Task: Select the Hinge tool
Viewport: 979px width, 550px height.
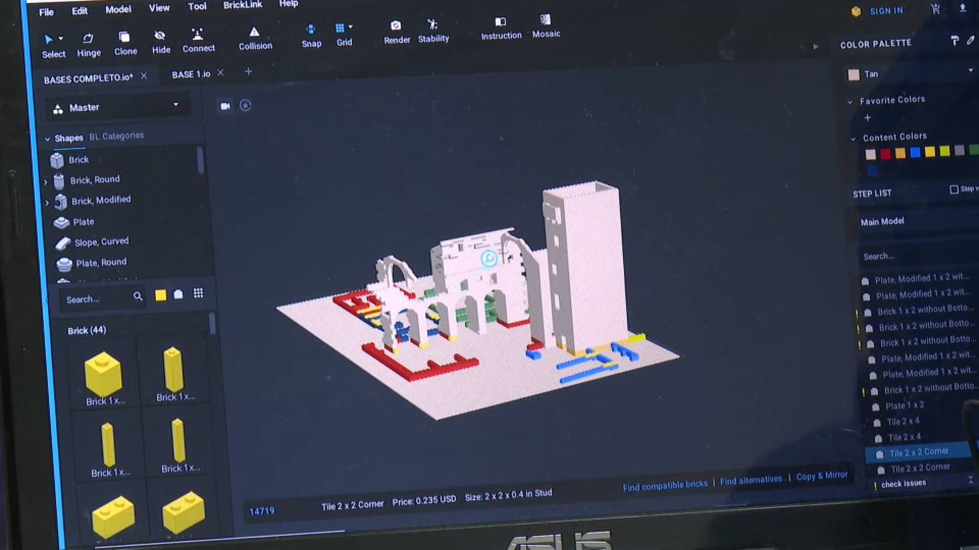Action: point(88,45)
